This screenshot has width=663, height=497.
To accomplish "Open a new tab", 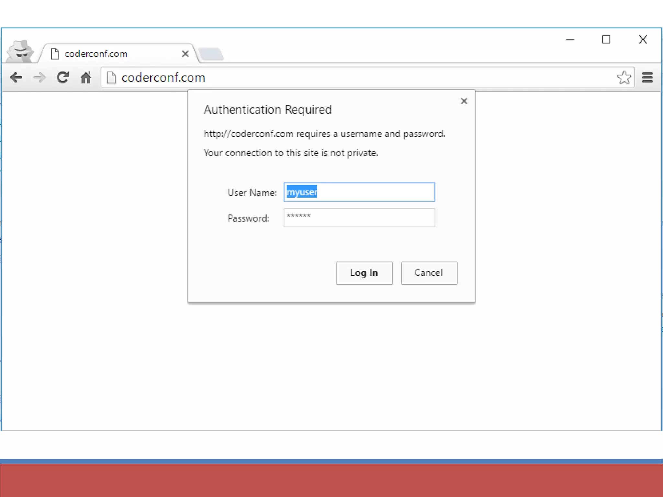I will (x=211, y=54).
